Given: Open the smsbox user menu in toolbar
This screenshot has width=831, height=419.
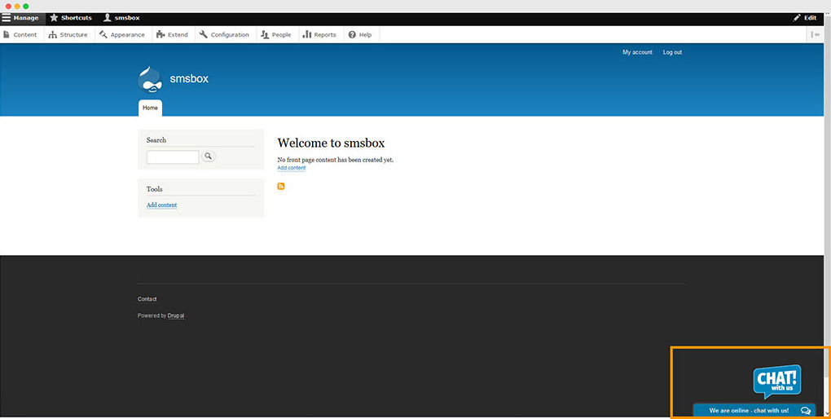Looking at the screenshot, I should (x=121, y=18).
